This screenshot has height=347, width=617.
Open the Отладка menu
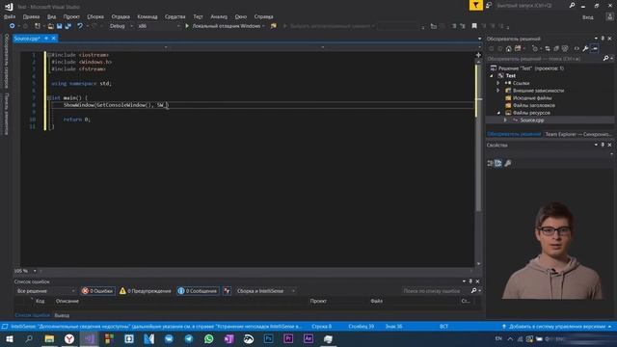coord(121,16)
